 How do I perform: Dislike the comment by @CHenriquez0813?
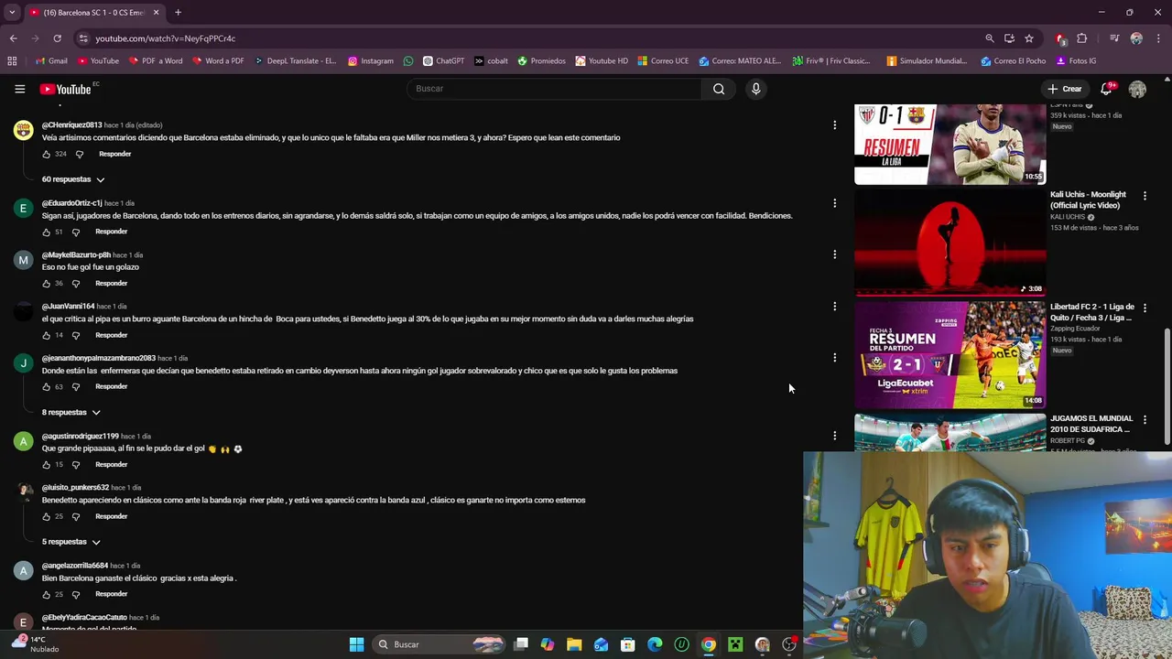(80, 154)
